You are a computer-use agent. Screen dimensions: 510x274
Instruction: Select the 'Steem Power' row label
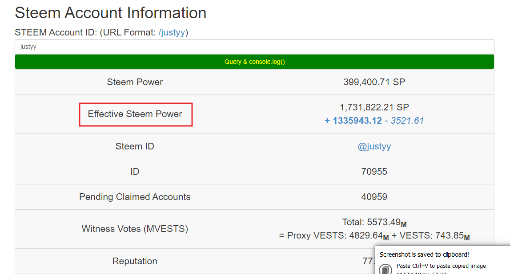click(x=135, y=82)
